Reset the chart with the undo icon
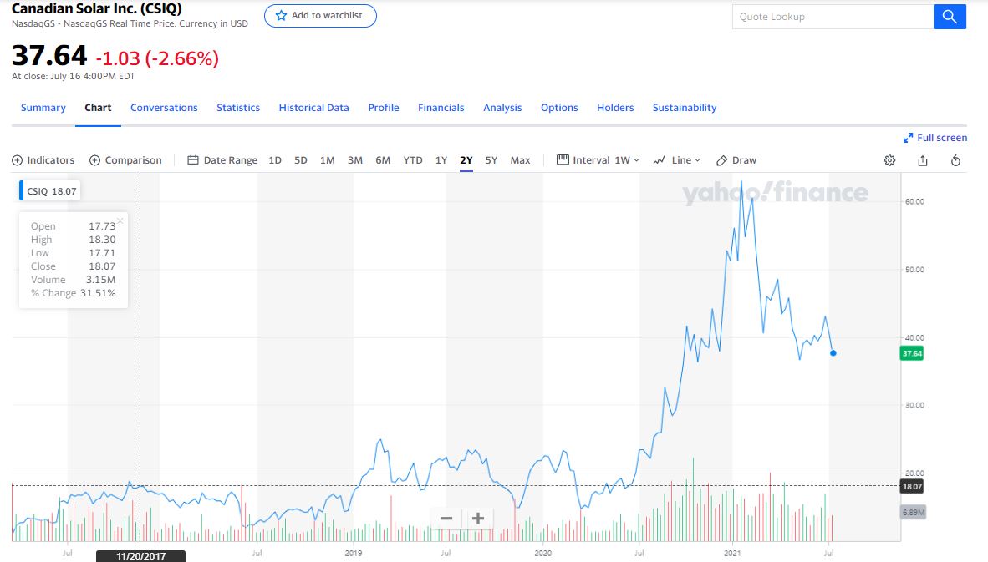 pyautogui.click(x=956, y=160)
